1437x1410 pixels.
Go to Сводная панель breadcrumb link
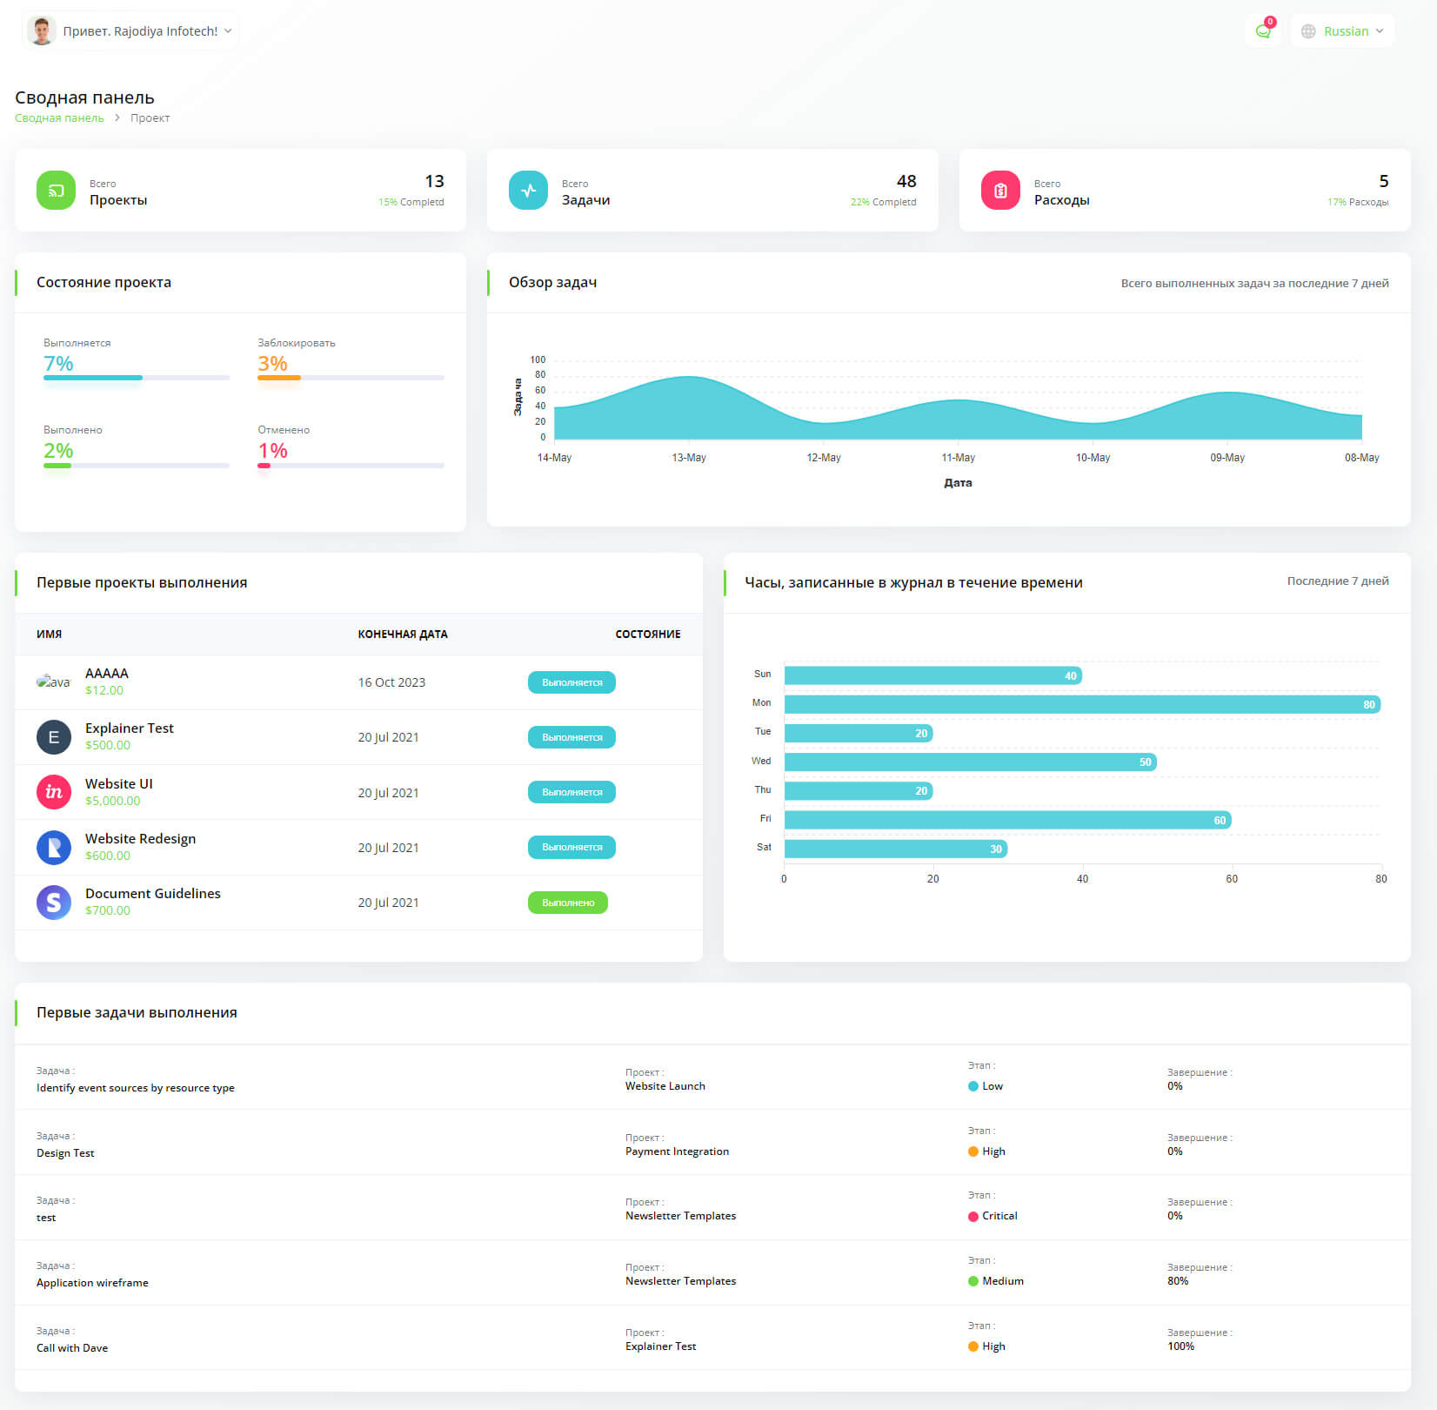tap(59, 118)
